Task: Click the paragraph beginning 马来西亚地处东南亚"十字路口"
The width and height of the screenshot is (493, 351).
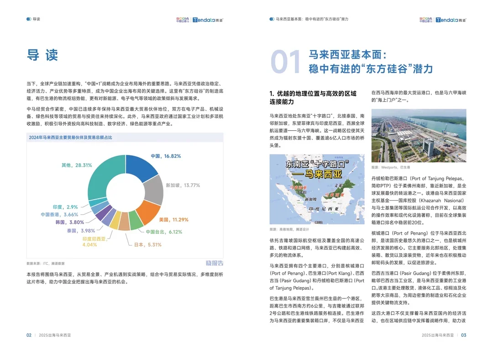Action: (x=317, y=131)
